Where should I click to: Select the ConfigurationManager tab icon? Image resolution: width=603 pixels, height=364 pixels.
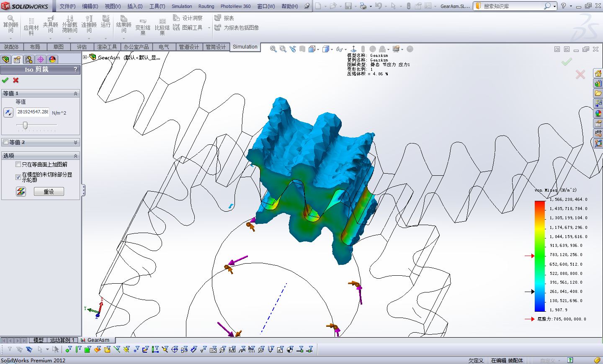point(29,59)
